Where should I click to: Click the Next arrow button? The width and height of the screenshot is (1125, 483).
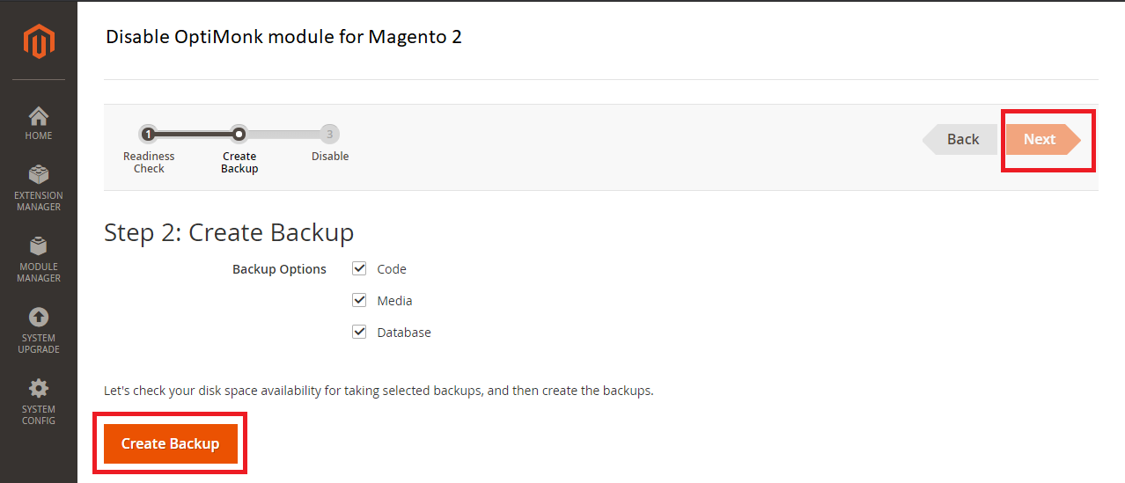click(x=1043, y=139)
